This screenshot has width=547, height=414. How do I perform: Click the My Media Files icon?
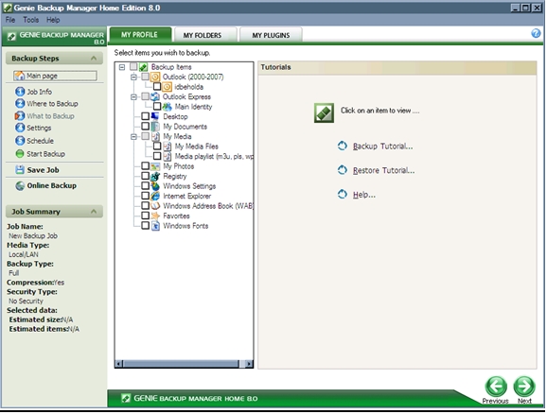(x=168, y=147)
